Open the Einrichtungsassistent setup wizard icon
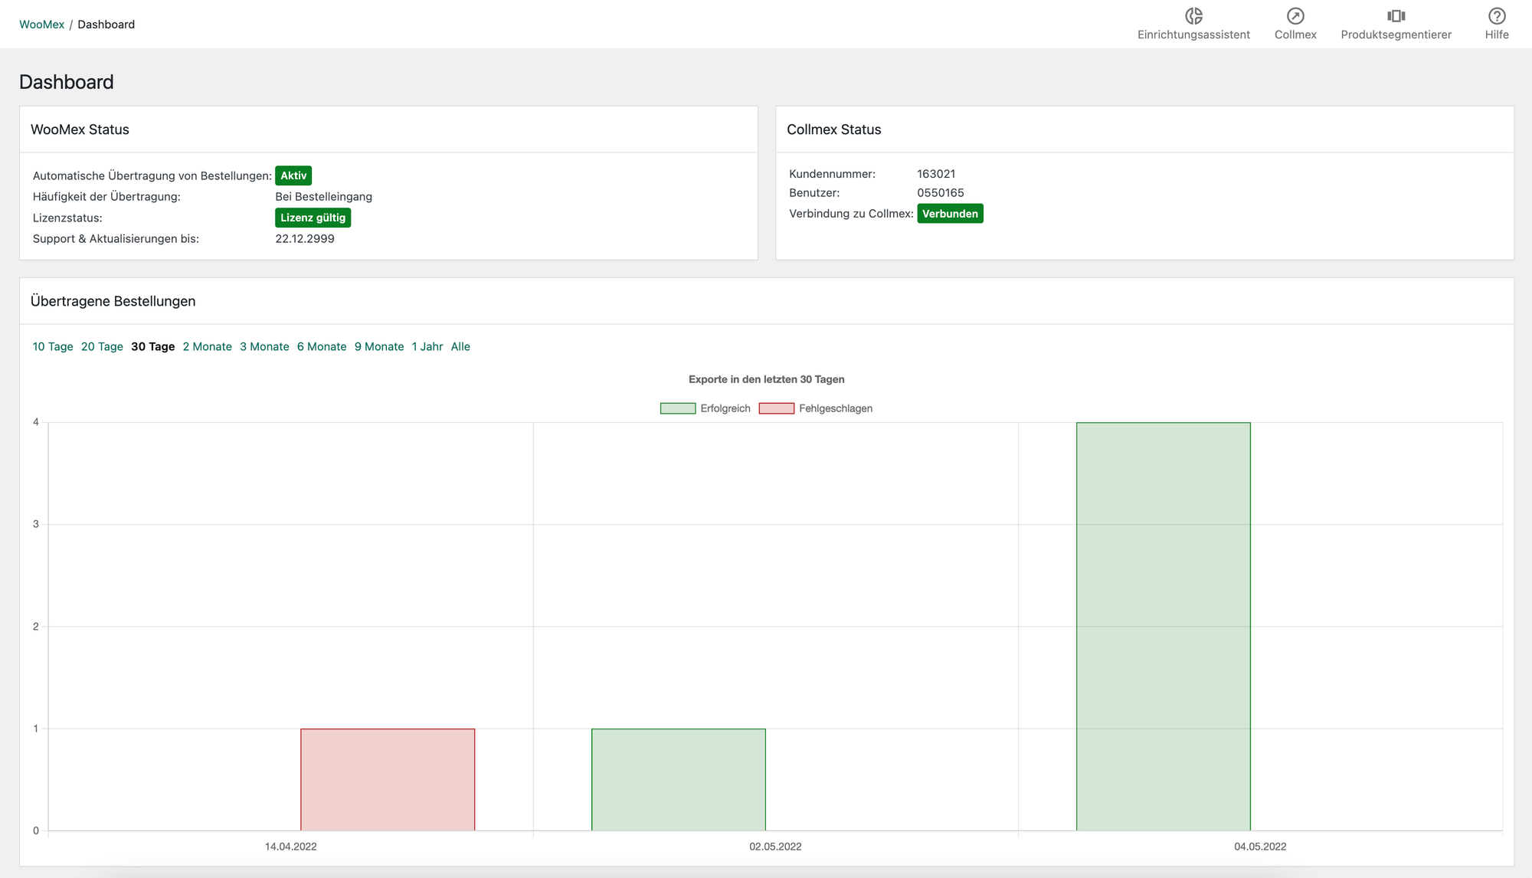Screen dimensions: 1532x878 tap(1193, 16)
